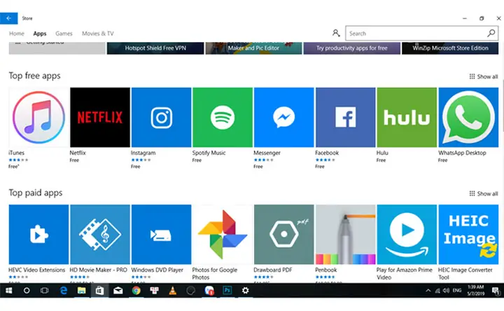Select Photos for Google Photos tile
504x311 pixels.
pyautogui.click(x=223, y=235)
